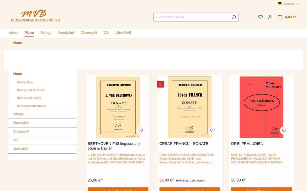The image size is (307, 191).
Task: Add CESAR FRANCK Sonate to wishlist via heart
Action: click(212, 130)
